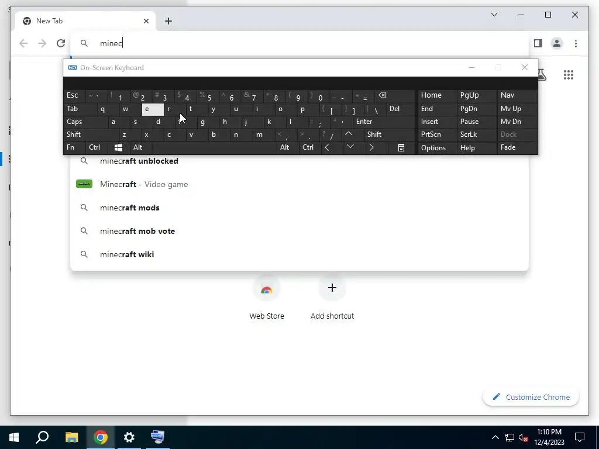Choose suggestion minecraft mods
This screenshot has width=599, height=449.
(x=299, y=208)
